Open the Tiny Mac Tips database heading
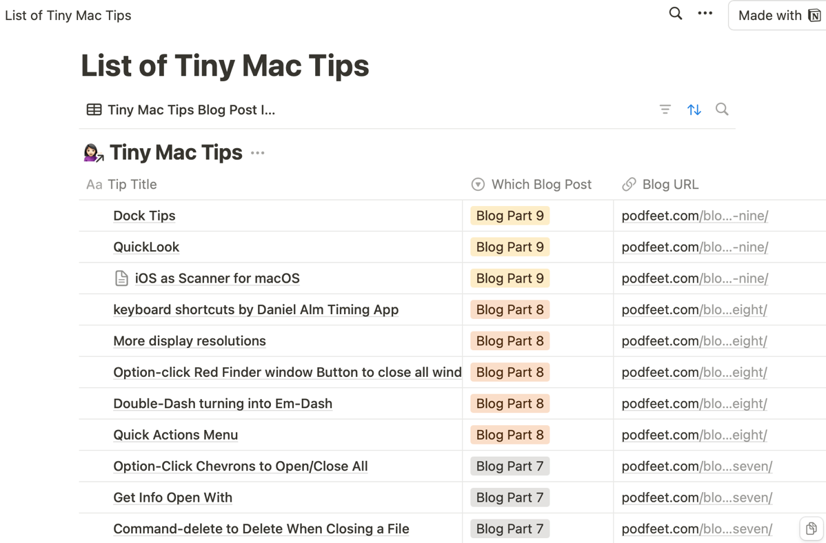This screenshot has width=826, height=543. tap(176, 152)
